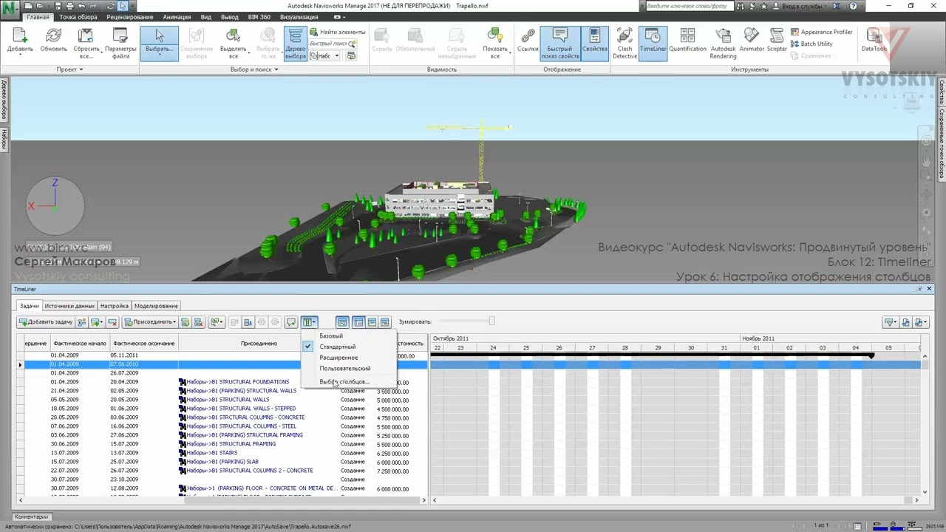The height and width of the screenshot is (532, 946).
Task: Switch to the Рецензирование ribbon tab
Action: pyautogui.click(x=130, y=17)
